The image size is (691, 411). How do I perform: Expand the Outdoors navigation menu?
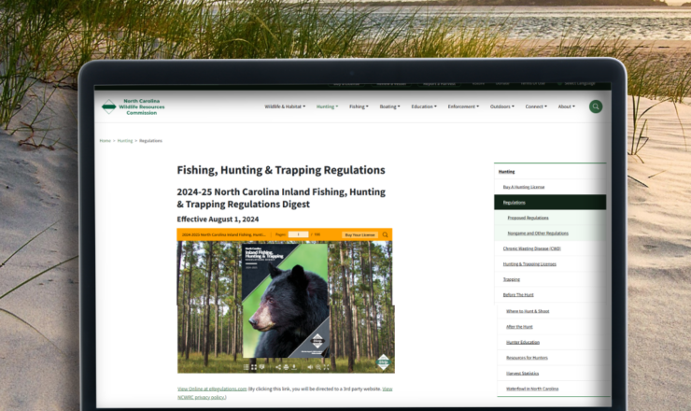click(x=502, y=106)
